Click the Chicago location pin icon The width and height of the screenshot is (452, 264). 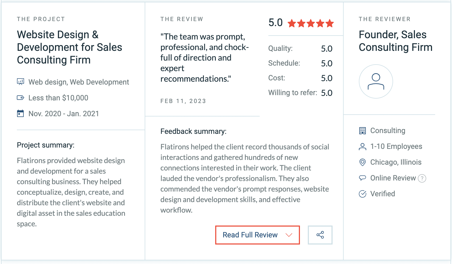[x=363, y=162]
